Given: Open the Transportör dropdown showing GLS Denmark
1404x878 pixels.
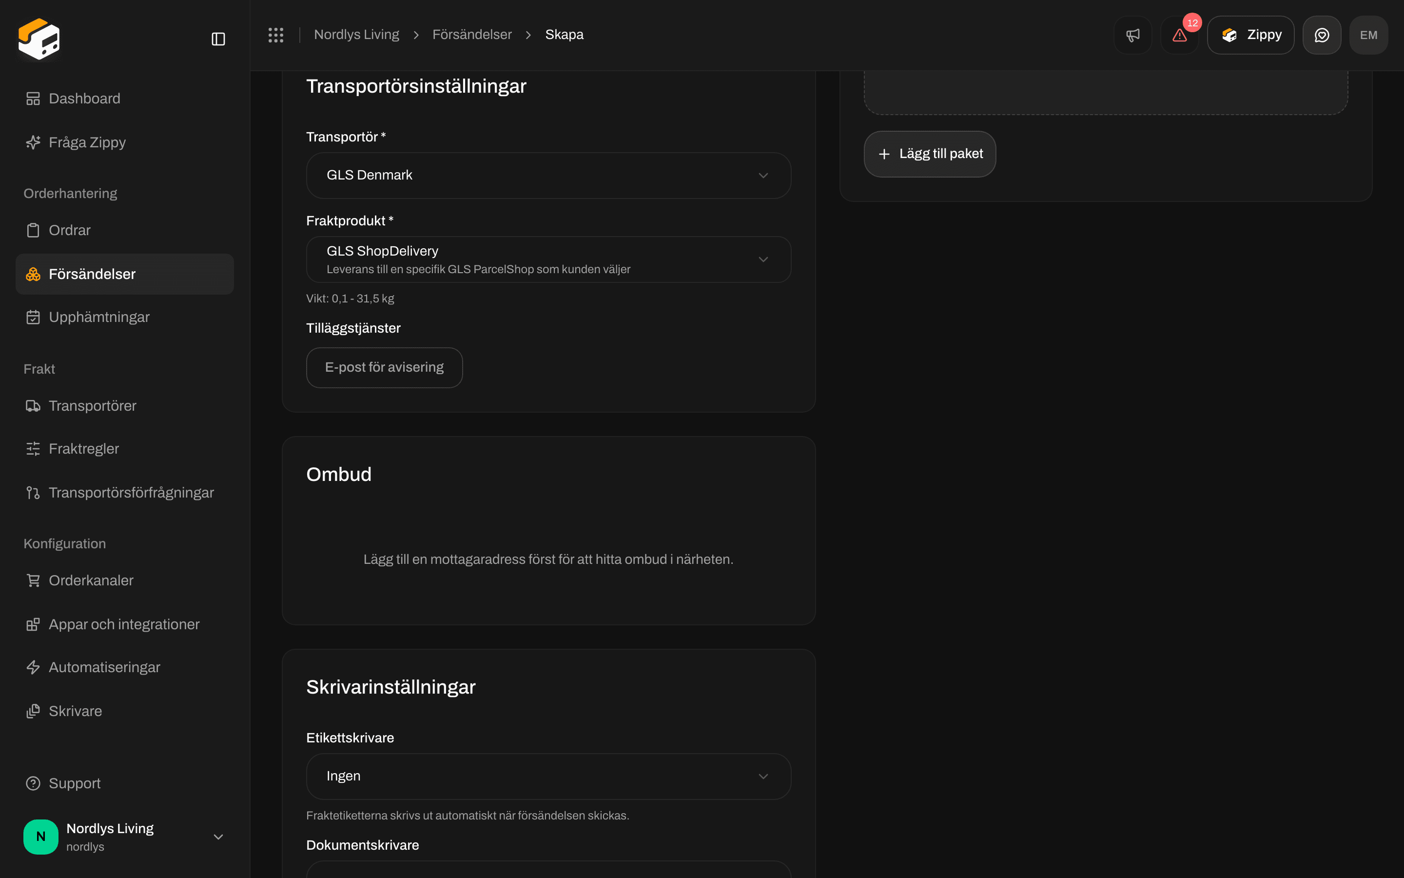Looking at the screenshot, I should coord(548,176).
